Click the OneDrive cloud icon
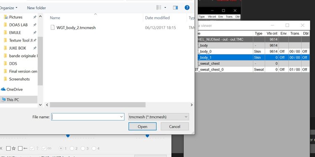The height and width of the screenshot is (157, 315). click(x=3, y=89)
